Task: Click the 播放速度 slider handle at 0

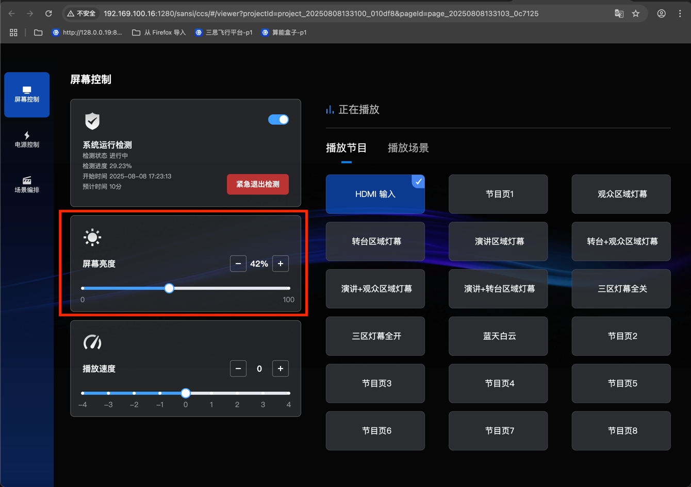Action: point(186,393)
